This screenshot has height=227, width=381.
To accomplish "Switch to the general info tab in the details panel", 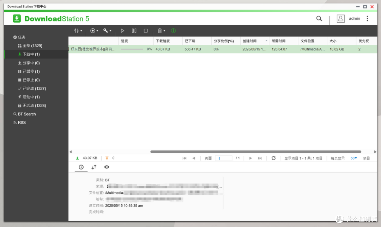I will pos(81,167).
